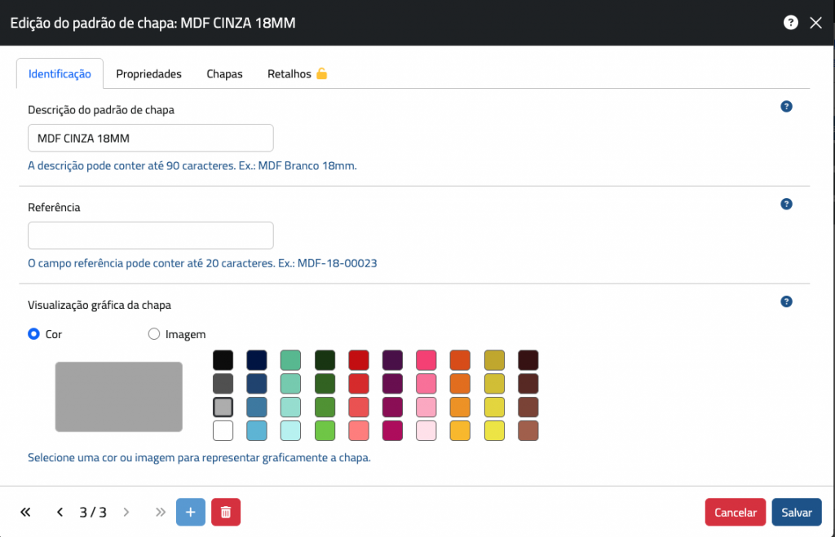This screenshot has width=835, height=537.
Task: Switch to the Identificação tab
Action: (x=60, y=73)
